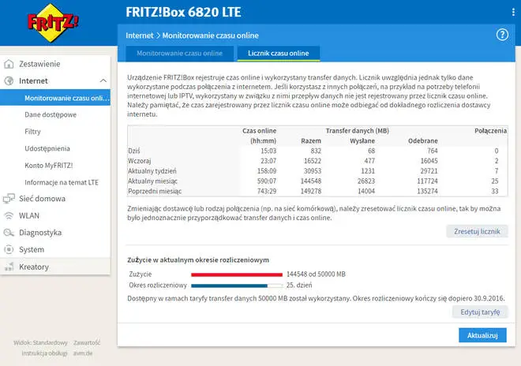Click the 144548 od 50000 MB text
This screenshot has width=521, height=366.
316,274
